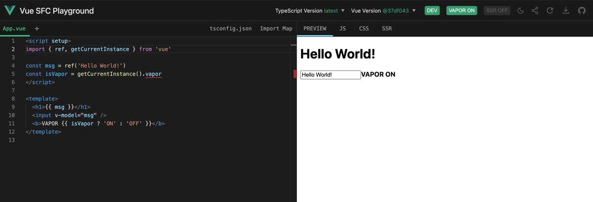Viewport: 593px width, 202px height.
Task: Click the Vue SFC Playground title
Action: click(56, 10)
